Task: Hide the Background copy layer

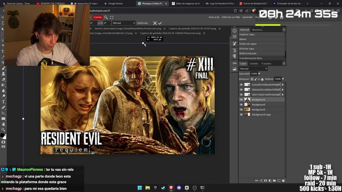Action: coord(241,115)
